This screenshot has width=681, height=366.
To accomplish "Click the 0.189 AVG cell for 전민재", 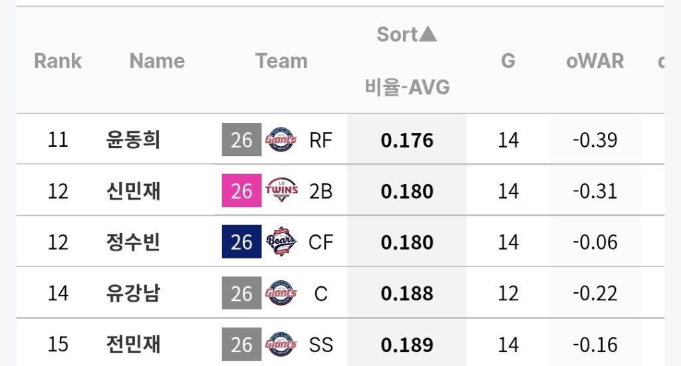I will point(407,344).
